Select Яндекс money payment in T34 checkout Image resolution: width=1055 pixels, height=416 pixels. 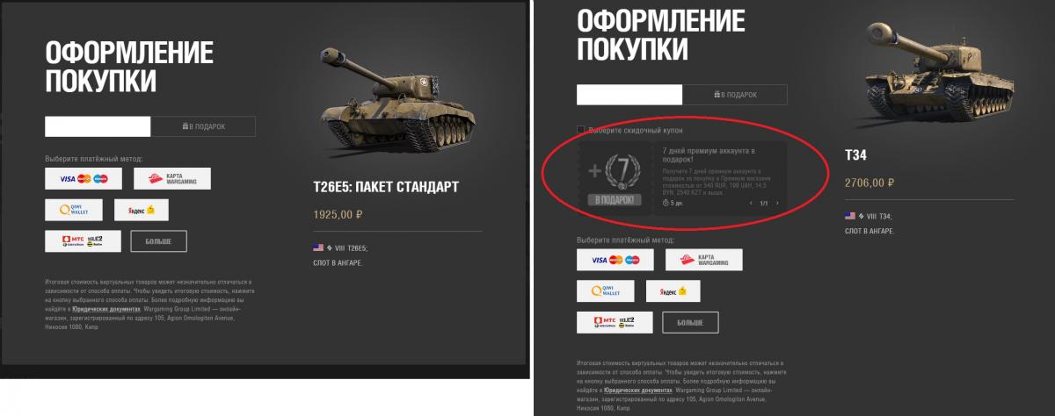pyautogui.click(x=673, y=291)
